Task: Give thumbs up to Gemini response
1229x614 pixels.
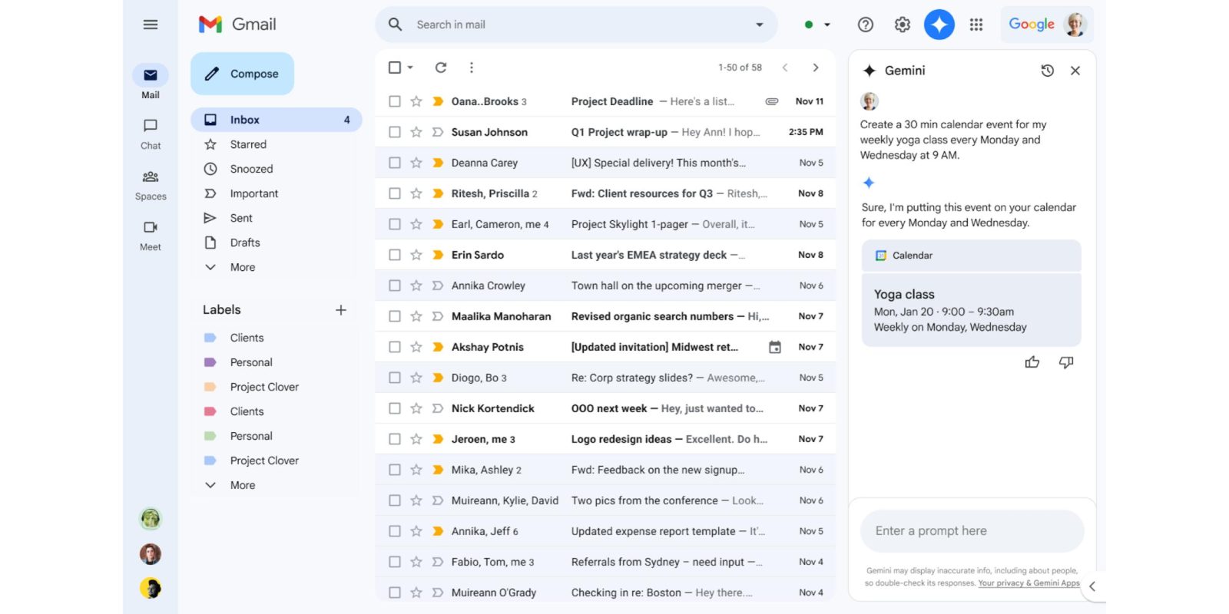Action: coord(1032,362)
